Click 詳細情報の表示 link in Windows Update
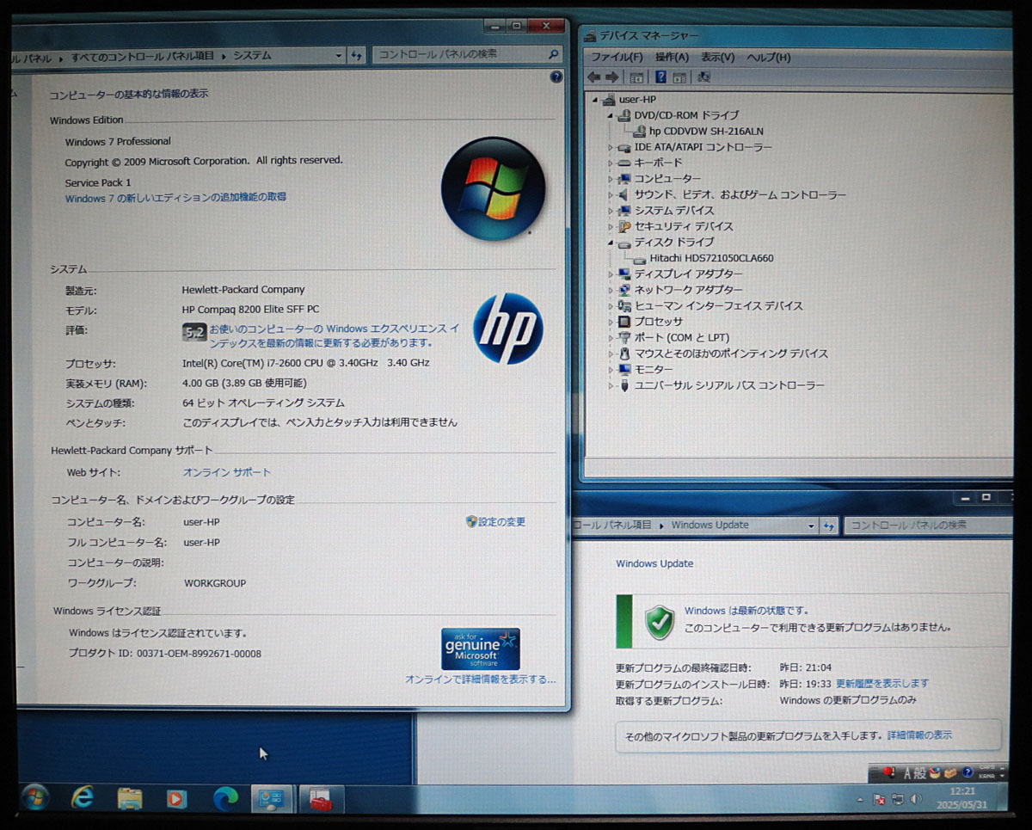This screenshot has height=830, width=1032. (919, 735)
